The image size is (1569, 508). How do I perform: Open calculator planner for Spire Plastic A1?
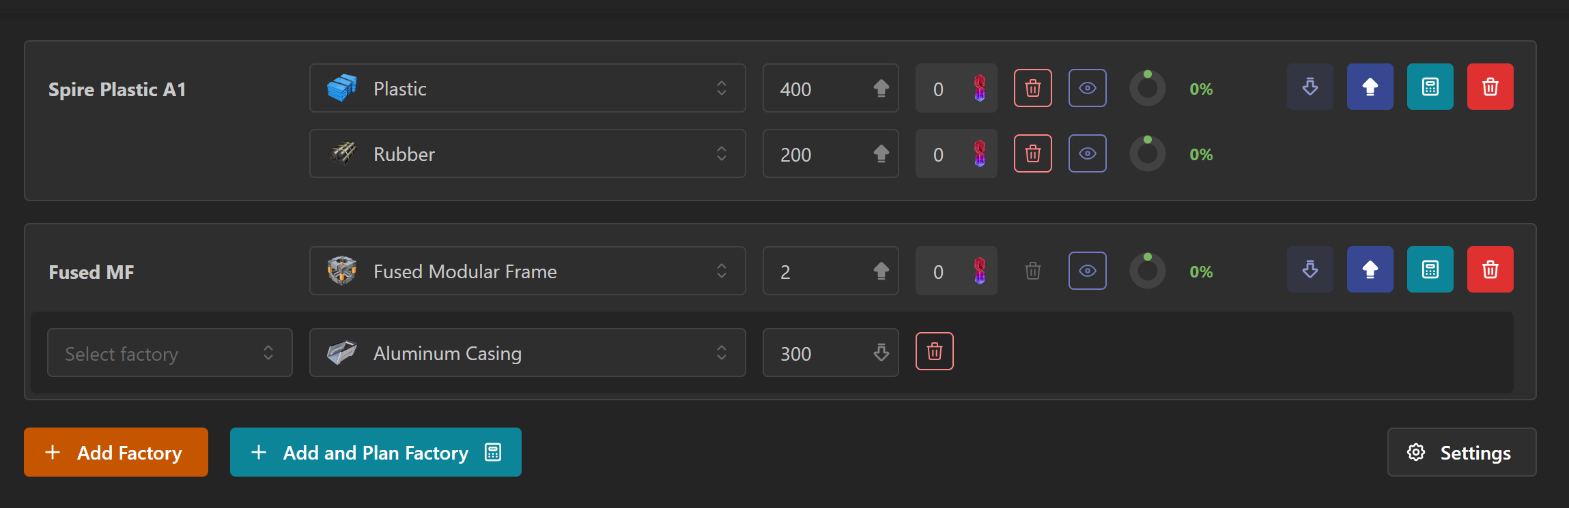(1430, 87)
